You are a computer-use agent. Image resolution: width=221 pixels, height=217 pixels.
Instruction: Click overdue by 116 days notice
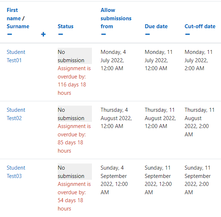[x=74, y=81]
